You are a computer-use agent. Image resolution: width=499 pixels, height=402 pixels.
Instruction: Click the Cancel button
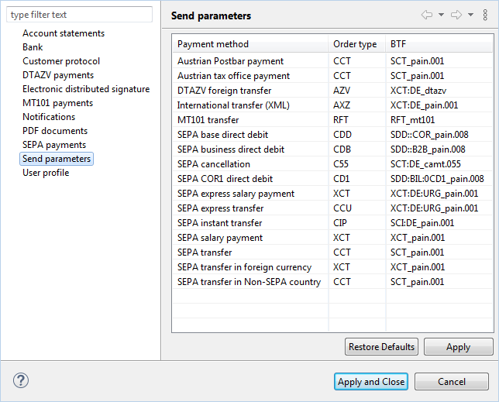[451, 381]
